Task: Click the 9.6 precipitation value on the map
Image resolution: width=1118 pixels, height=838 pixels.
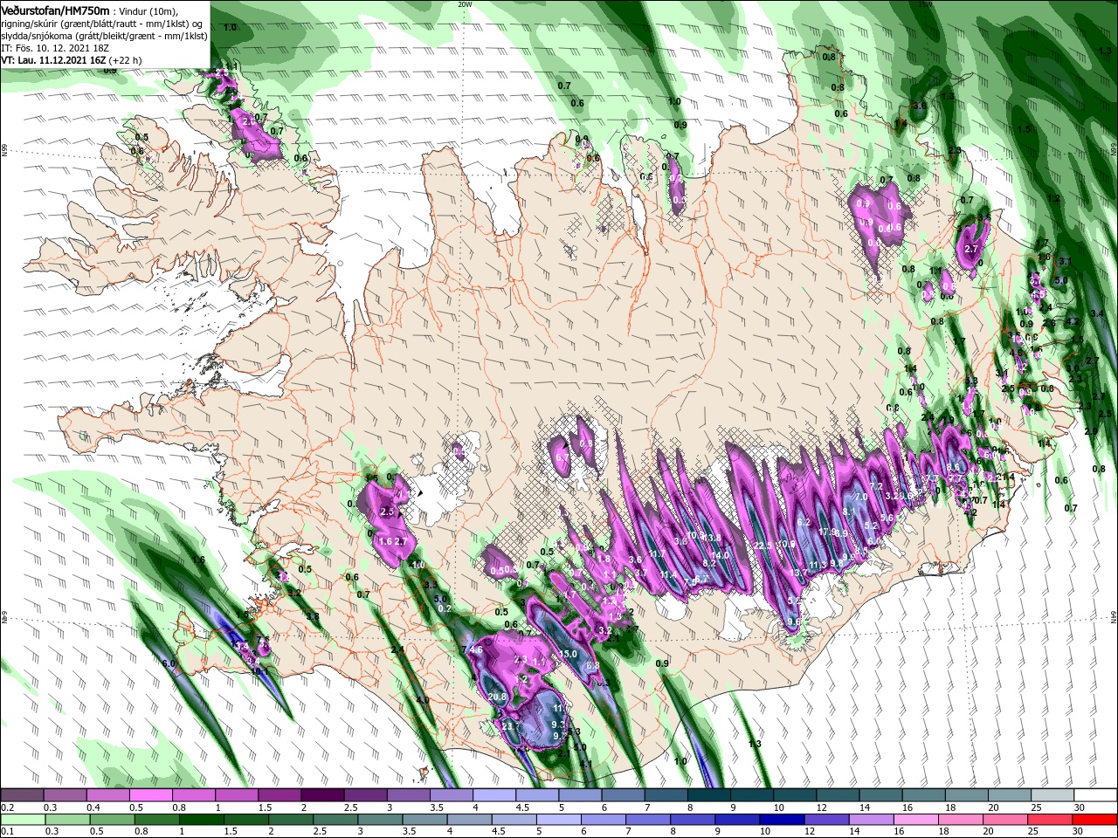Action: click(794, 622)
